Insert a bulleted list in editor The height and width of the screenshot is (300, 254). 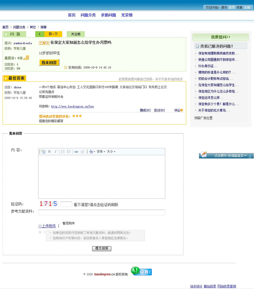69,151
